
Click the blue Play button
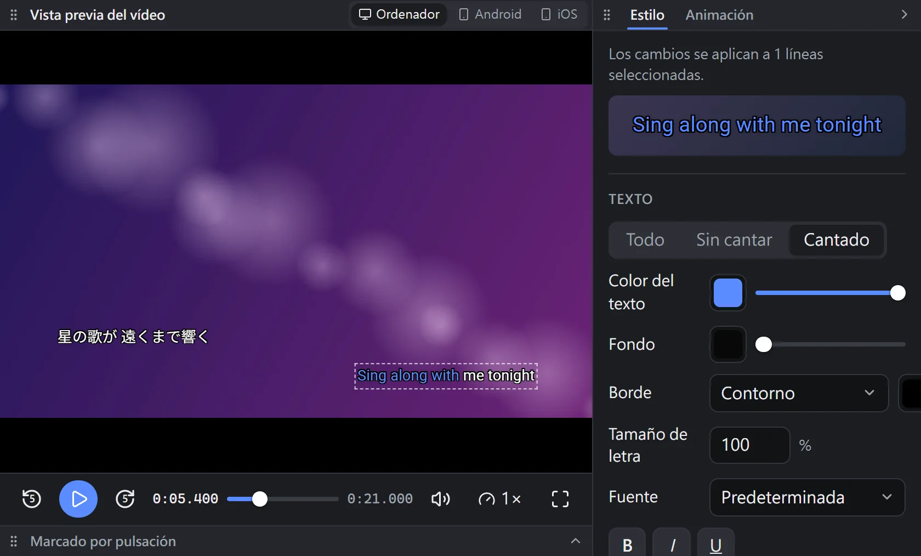(x=78, y=499)
